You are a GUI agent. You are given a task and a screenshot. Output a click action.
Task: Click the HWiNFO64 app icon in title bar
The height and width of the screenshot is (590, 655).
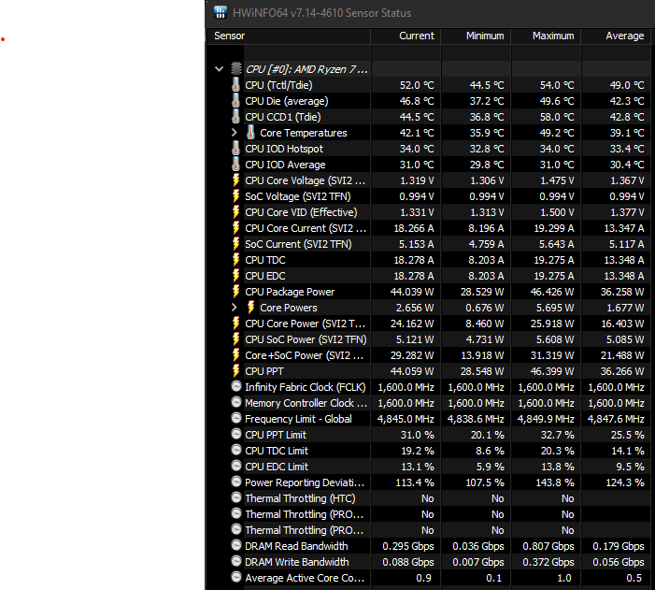tap(221, 12)
